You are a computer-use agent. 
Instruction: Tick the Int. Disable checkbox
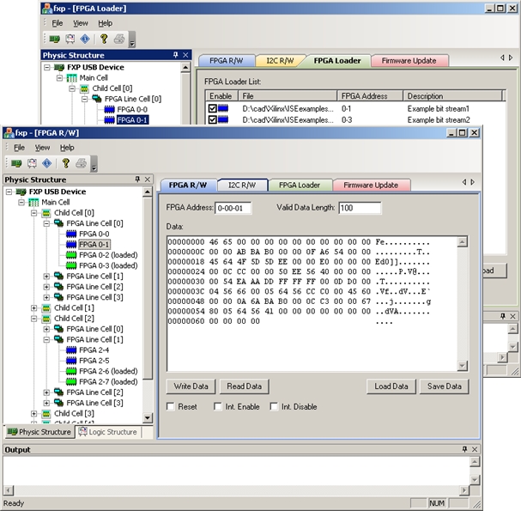[x=275, y=406]
